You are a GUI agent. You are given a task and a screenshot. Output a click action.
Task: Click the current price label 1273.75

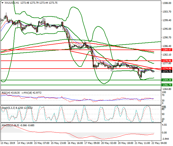click(x=167, y=71)
